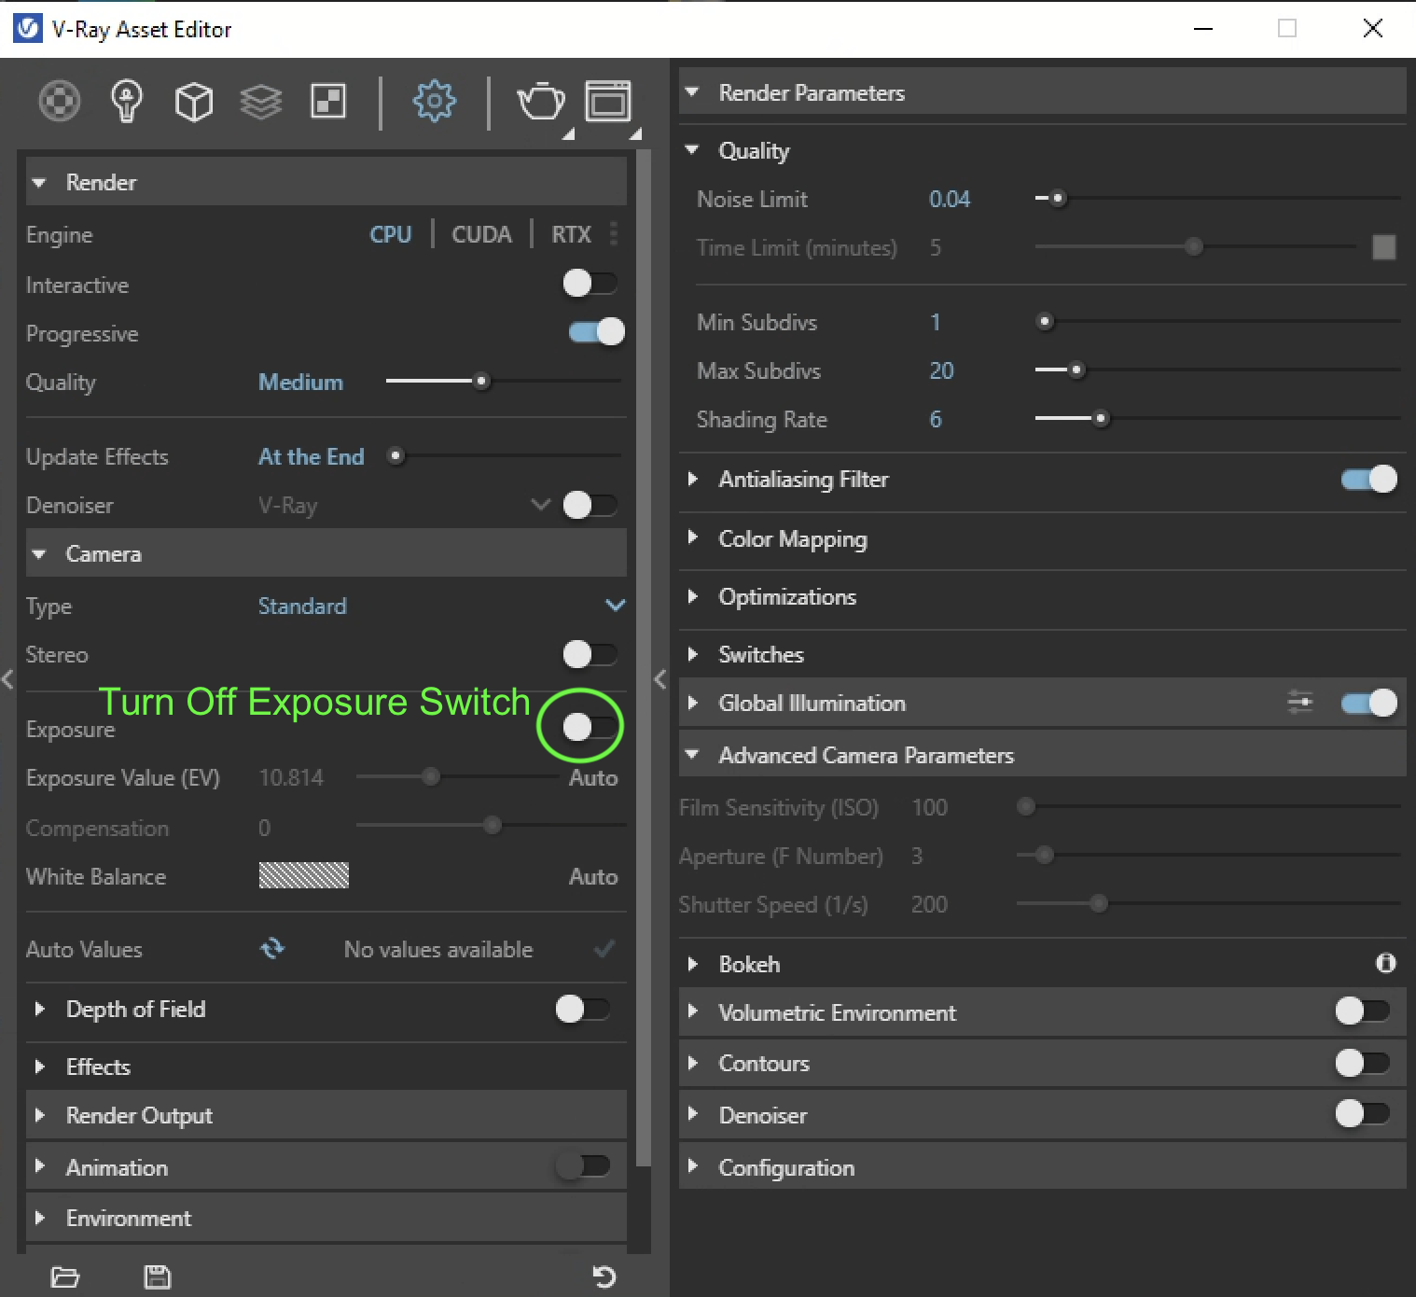Adjust the Max Subdivs slider
The height and width of the screenshot is (1297, 1416).
coord(1217,370)
